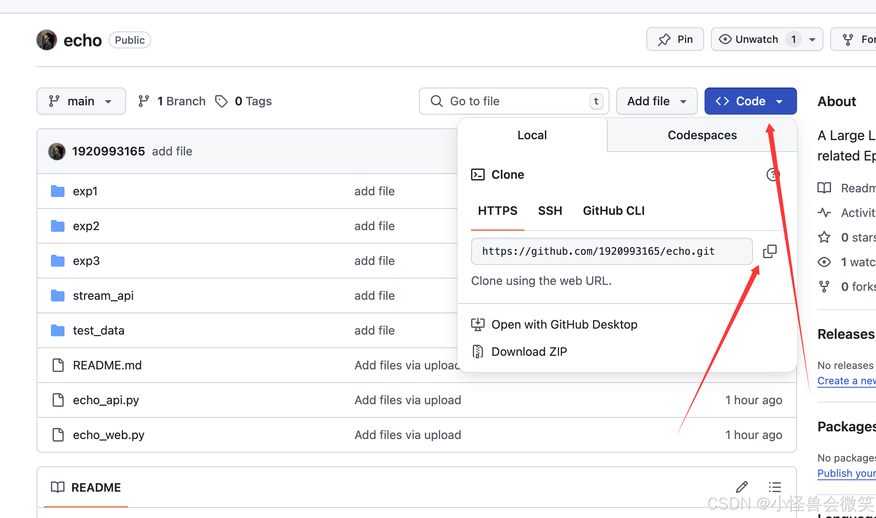Click the README.md file icon
The image size is (876, 518).
click(58, 365)
